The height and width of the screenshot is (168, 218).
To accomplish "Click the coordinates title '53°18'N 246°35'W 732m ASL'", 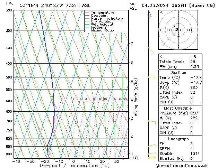I will 55,6.
